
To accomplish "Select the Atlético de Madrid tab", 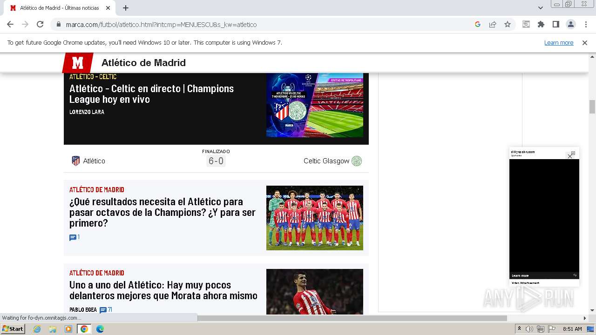I will (x=60, y=8).
